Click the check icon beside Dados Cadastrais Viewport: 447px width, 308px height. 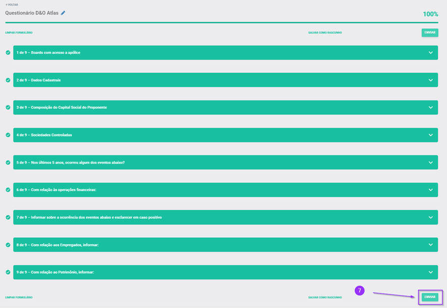[x=8, y=80]
